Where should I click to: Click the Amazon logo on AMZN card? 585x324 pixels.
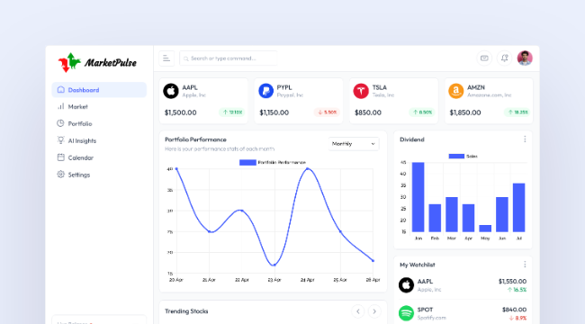click(456, 91)
